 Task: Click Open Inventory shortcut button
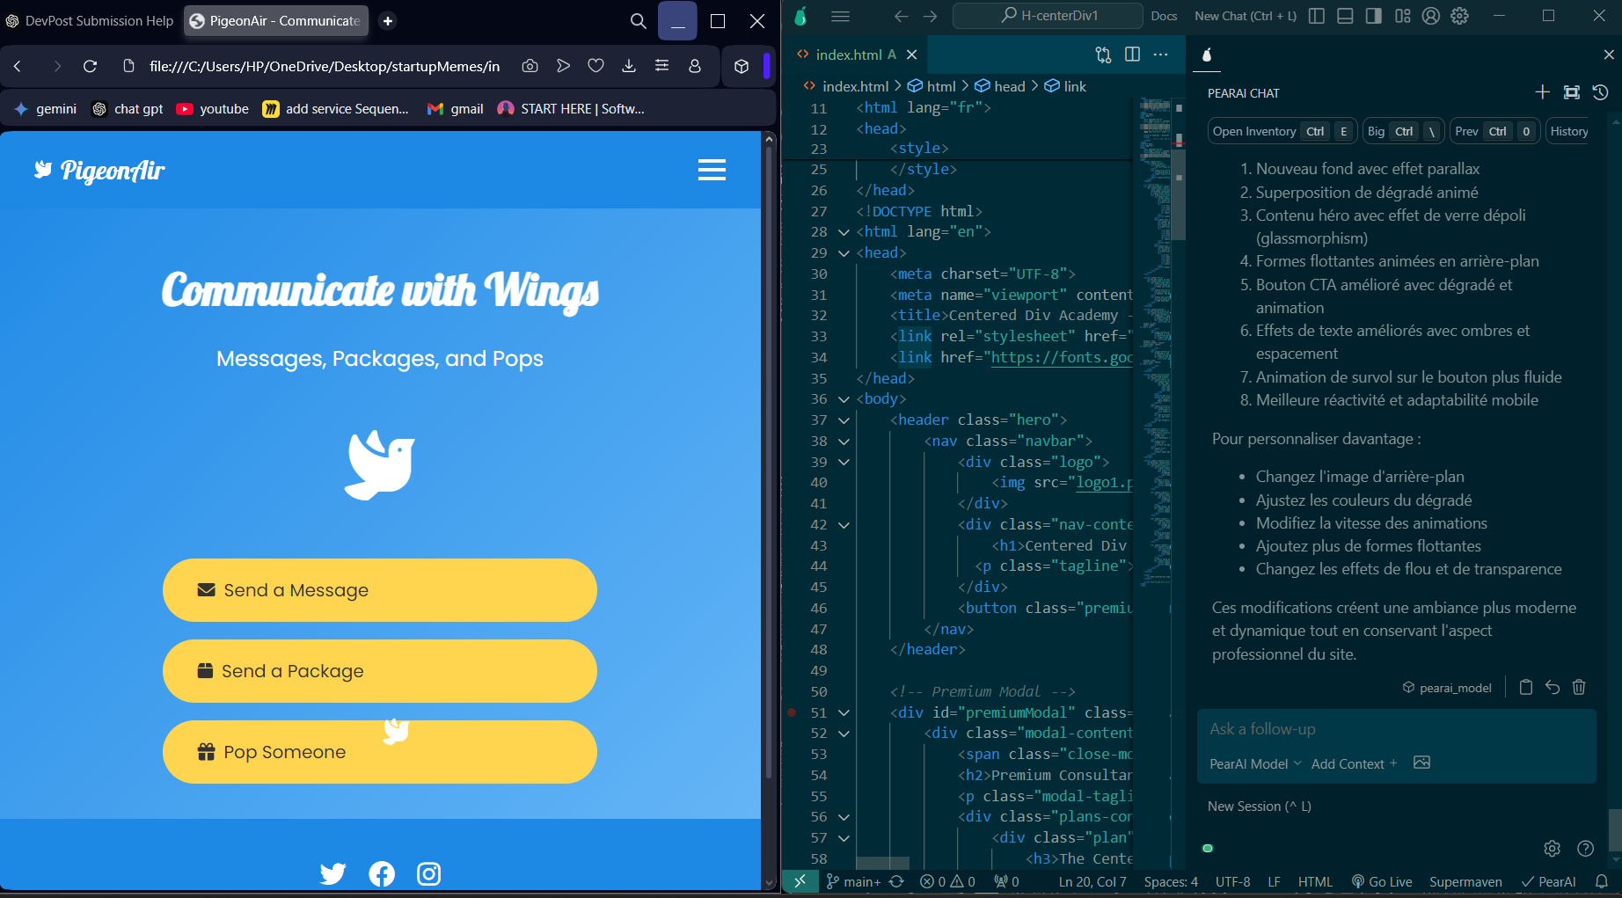pos(1282,131)
